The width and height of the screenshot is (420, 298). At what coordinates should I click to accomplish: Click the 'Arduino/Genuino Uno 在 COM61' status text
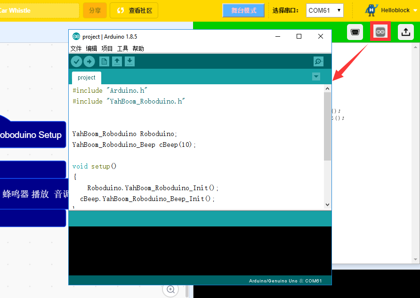pyautogui.click(x=285, y=281)
